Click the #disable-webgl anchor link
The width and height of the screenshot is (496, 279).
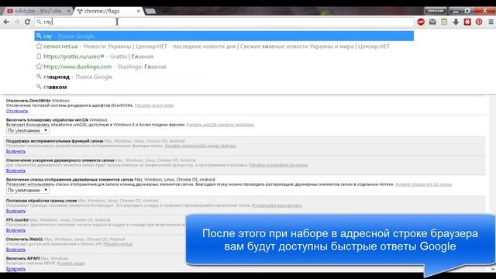click(118, 244)
